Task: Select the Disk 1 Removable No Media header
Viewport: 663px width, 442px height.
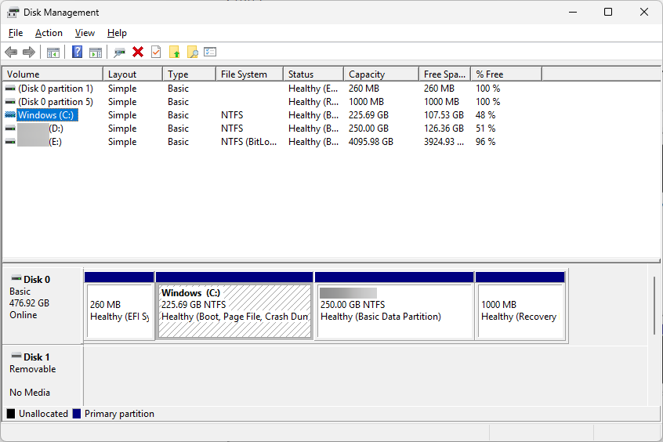Action: [42, 375]
